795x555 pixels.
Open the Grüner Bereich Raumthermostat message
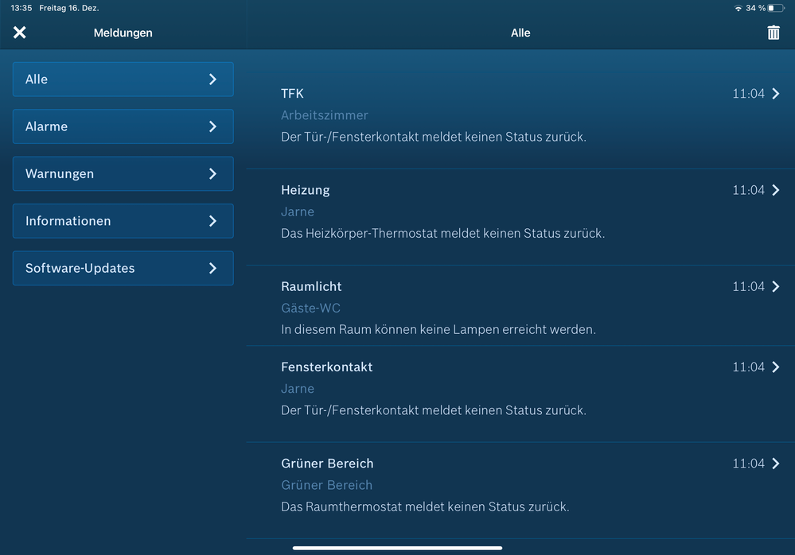(493, 486)
